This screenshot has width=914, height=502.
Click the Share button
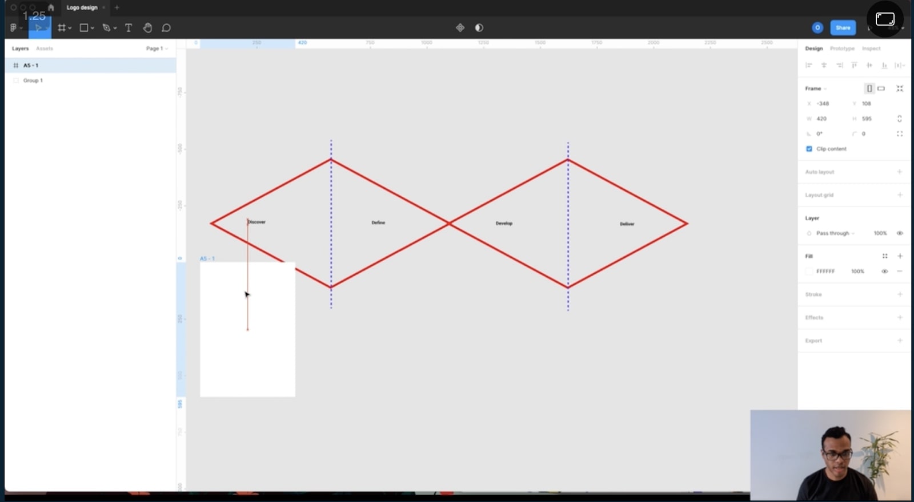click(x=843, y=27)
